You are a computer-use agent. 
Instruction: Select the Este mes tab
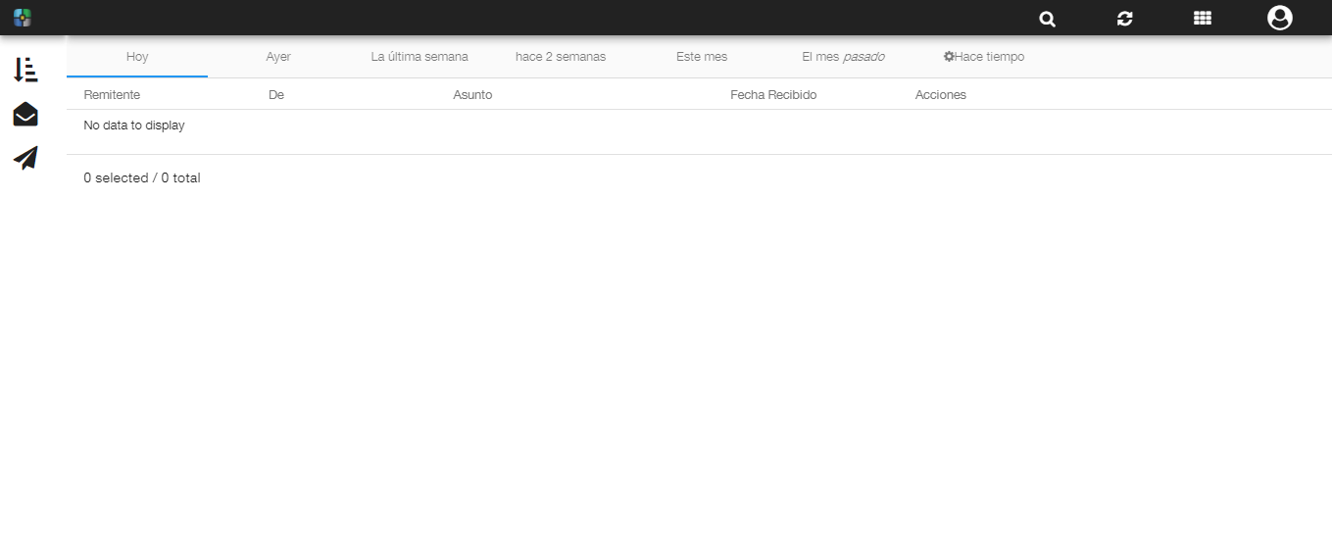(x=702, y=57)
